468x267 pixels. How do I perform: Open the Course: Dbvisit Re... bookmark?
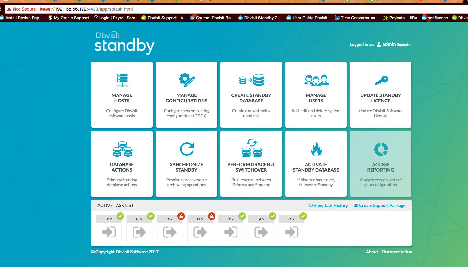[212, 18]
